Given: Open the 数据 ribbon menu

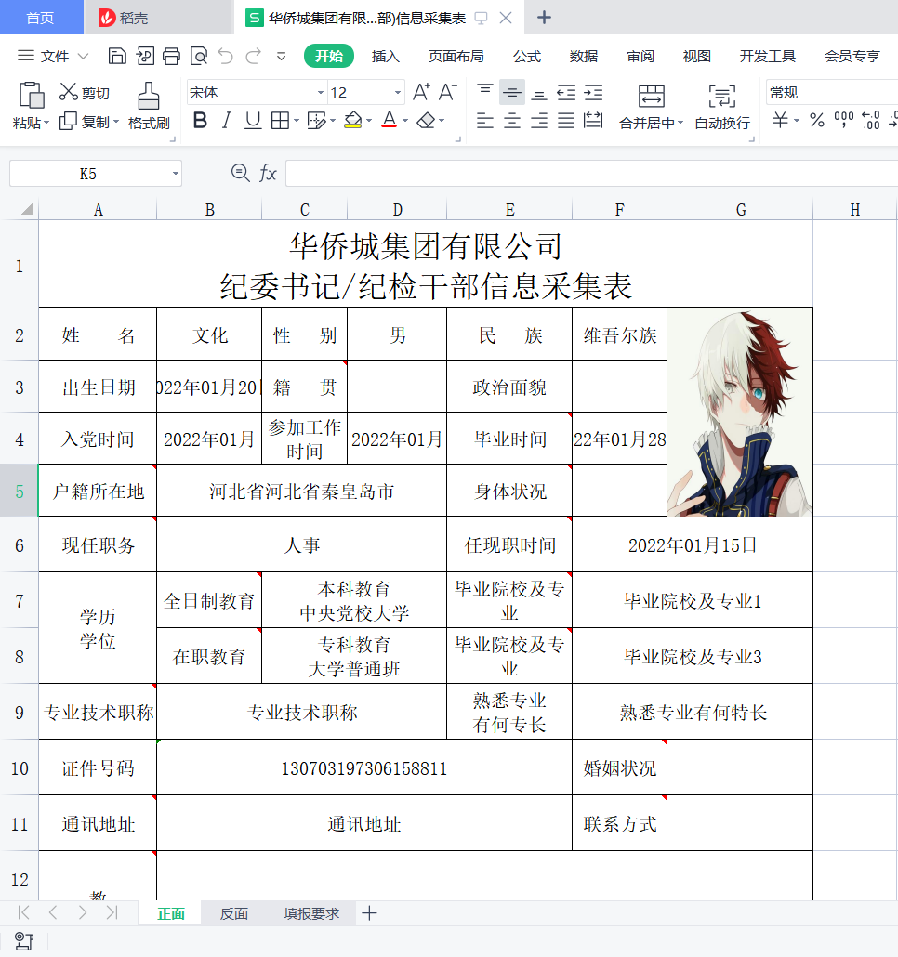Looking at the screenshot, I should 583,56.
